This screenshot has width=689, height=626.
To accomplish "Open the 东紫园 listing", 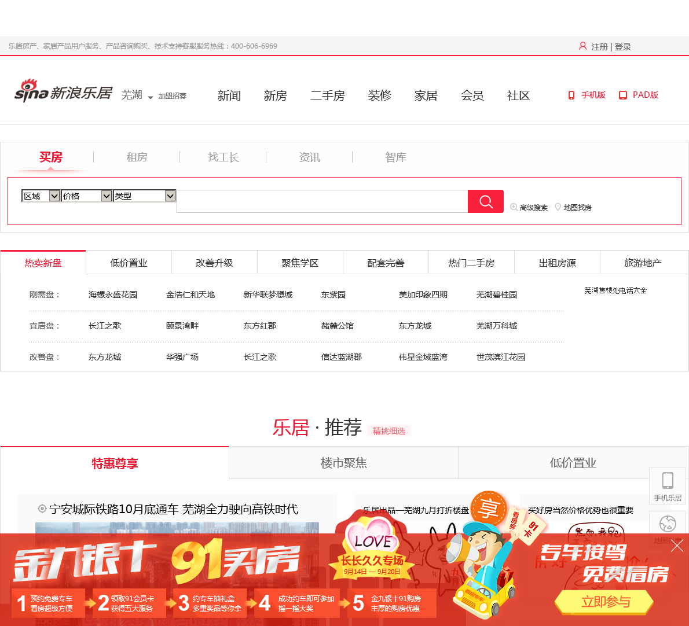I will tap(333, 294).
